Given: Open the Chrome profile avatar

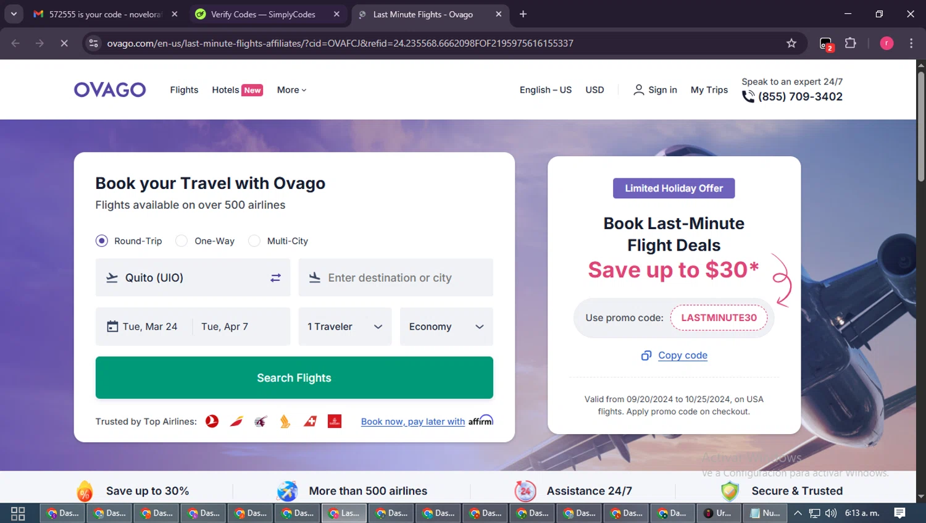Looking at the screenshot, I should coord(886,43).
